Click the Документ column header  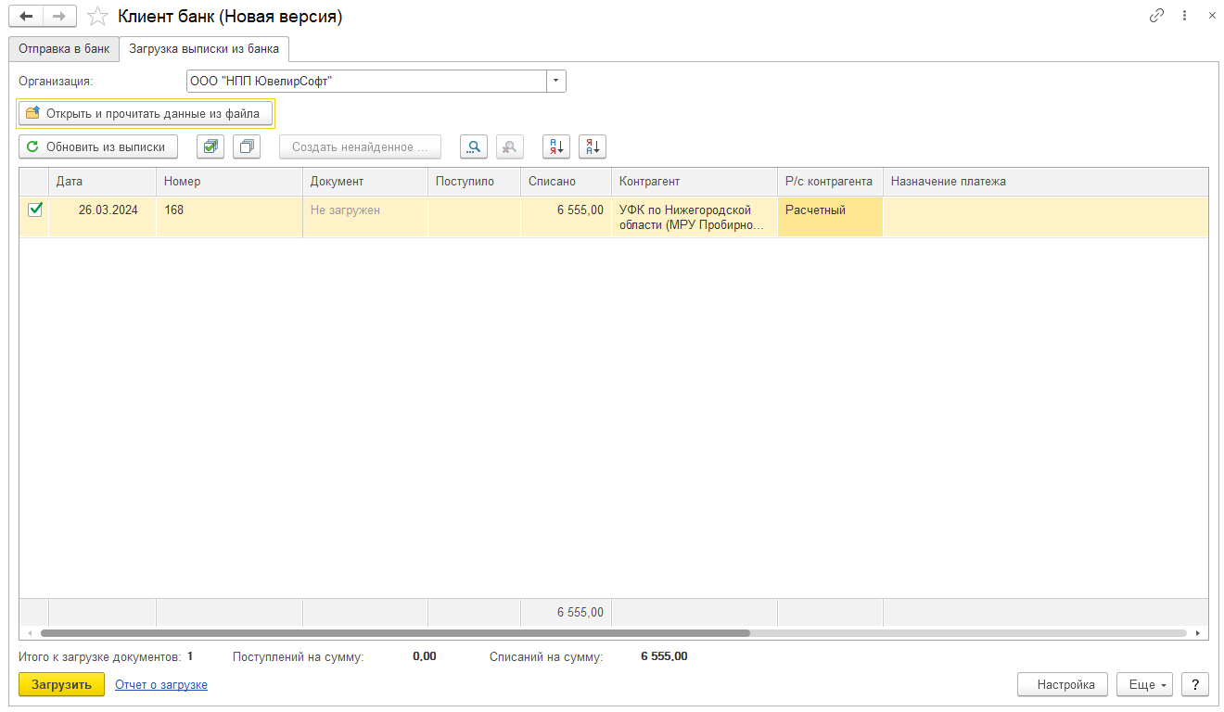point(365,182)
